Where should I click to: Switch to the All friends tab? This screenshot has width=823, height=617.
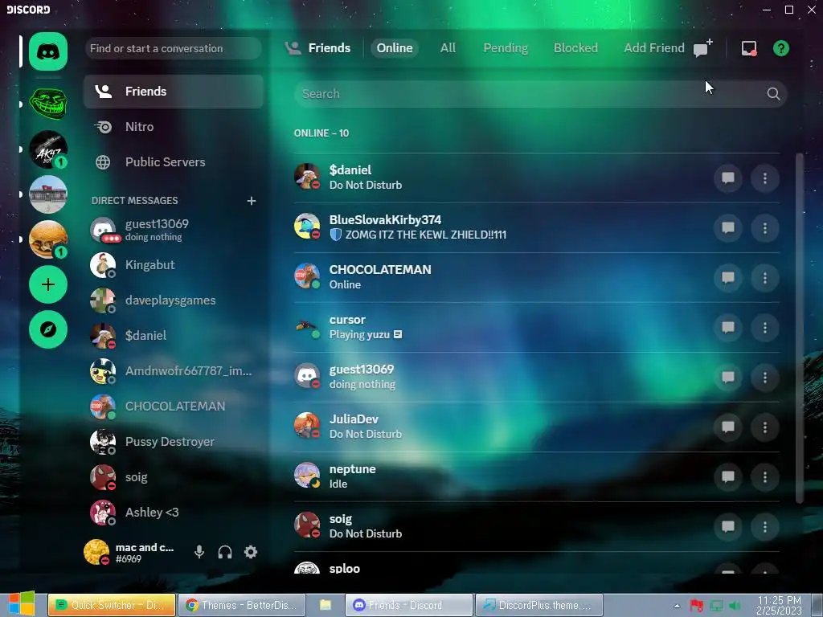pyautogui.click(x=448, y=47)
